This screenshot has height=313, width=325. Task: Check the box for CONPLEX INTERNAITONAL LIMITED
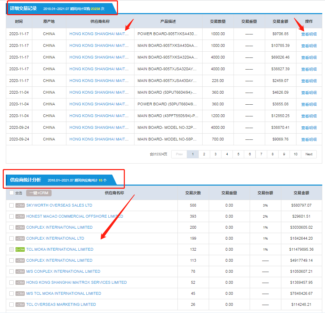(12, 227)
